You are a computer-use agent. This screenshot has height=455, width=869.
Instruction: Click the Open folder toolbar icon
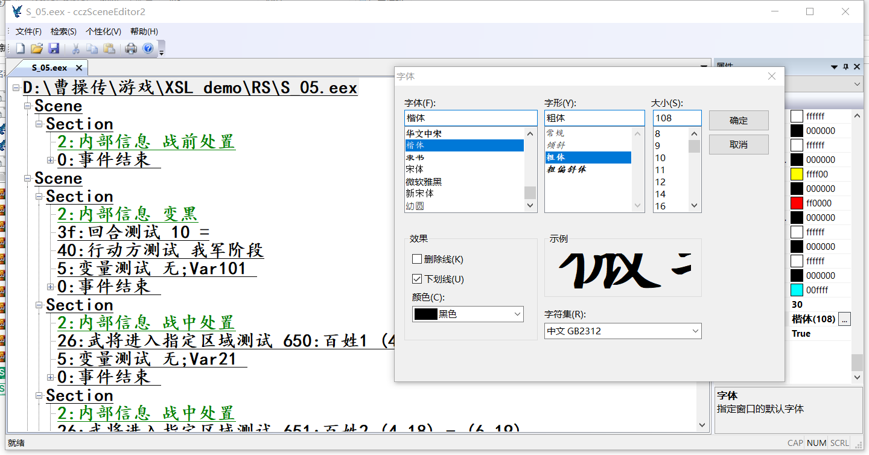pos(37,49)
